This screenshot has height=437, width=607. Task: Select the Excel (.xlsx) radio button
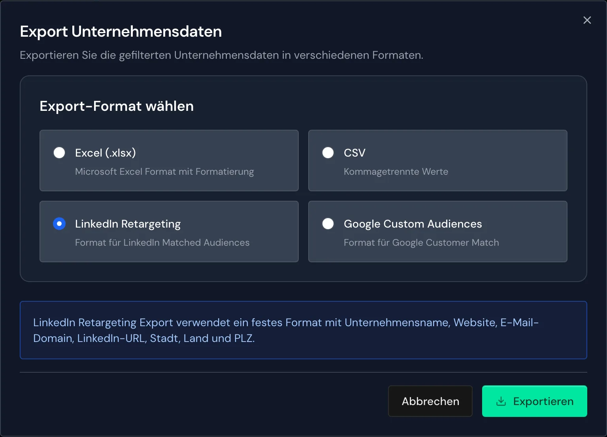coord(59,153)
